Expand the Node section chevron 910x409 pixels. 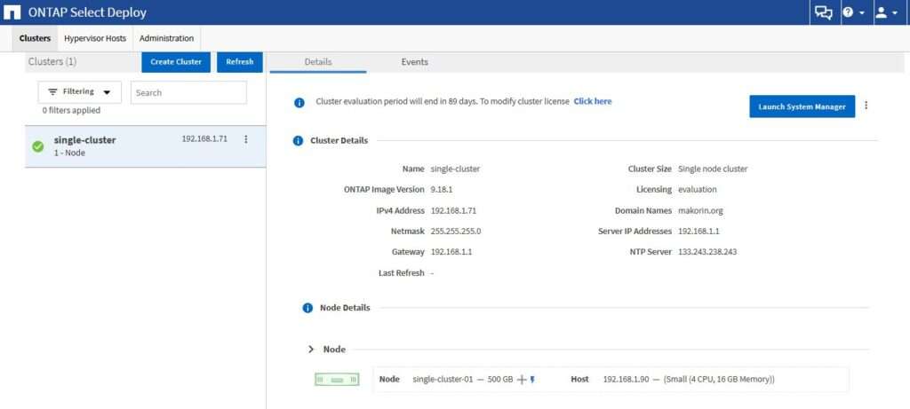311,350
